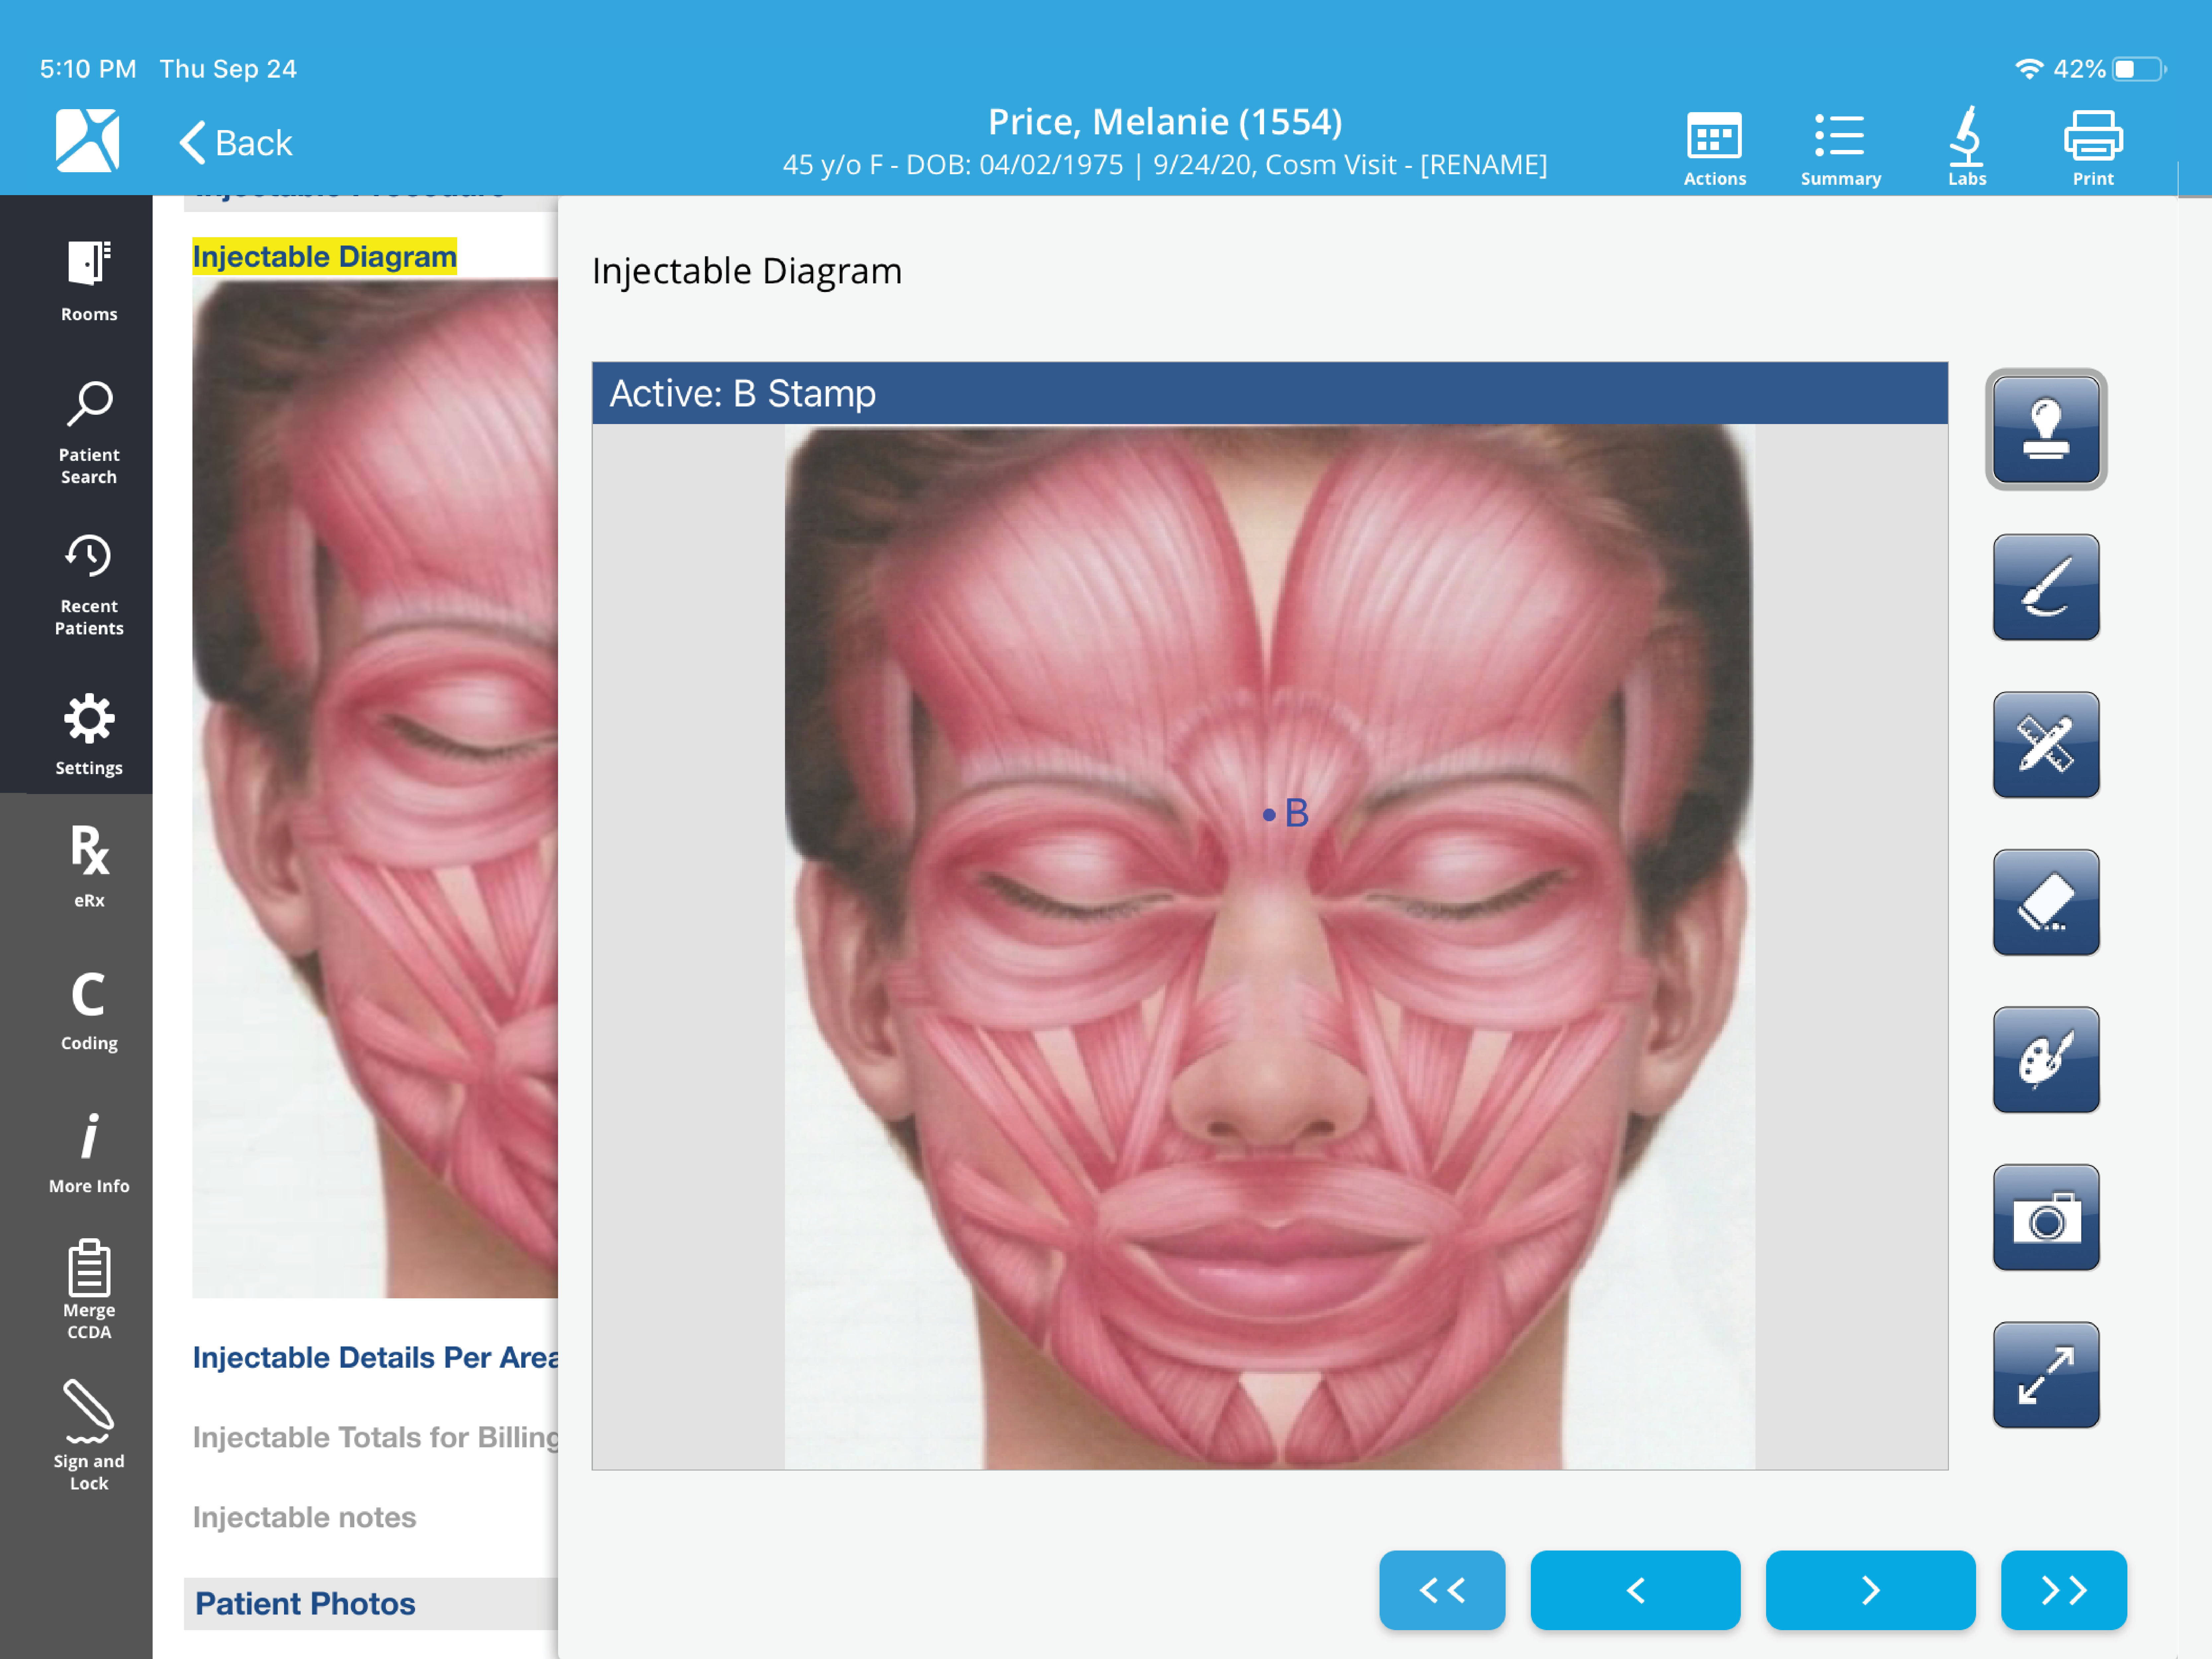This screenshot has width=2212, height=1659.
Task: Expand diagram to full screen
Action: [2045, 1375]
